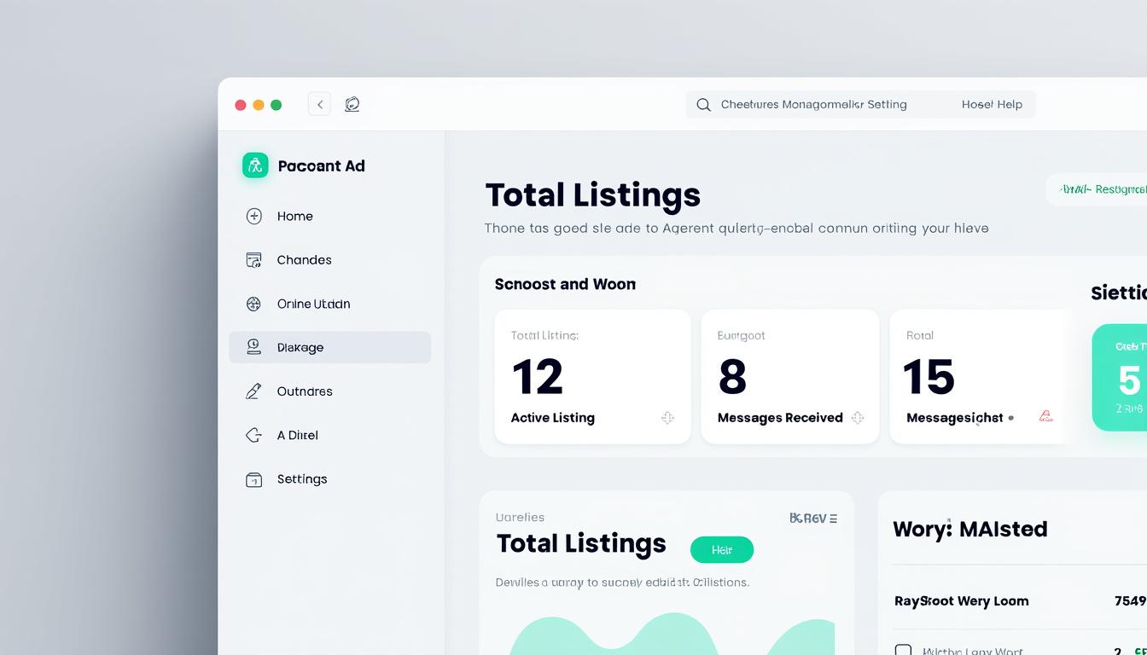Select Diakage in the sidebar
This screenshot has height=655, width=1147.
pyautogui.click(x=329, y=347)
